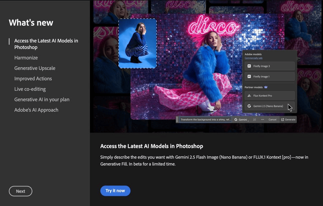Screen dimensions: 323x206
Task: Click the blue striped dress thumbnail
Action: click(137, 43)
